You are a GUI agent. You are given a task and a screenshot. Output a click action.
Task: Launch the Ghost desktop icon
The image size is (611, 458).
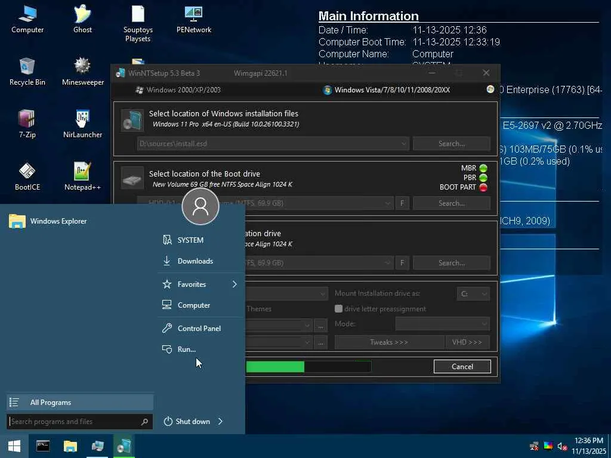[82, 20]
